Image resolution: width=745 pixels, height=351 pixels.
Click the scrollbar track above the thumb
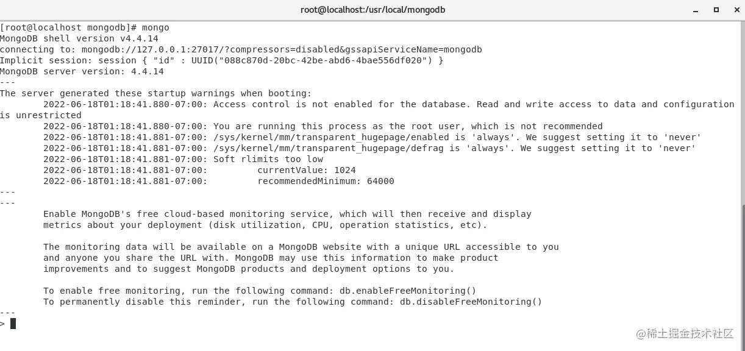pos(742,113)
